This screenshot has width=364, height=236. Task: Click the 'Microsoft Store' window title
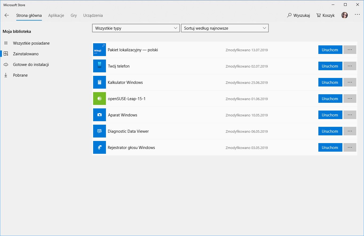coord(14,5)
